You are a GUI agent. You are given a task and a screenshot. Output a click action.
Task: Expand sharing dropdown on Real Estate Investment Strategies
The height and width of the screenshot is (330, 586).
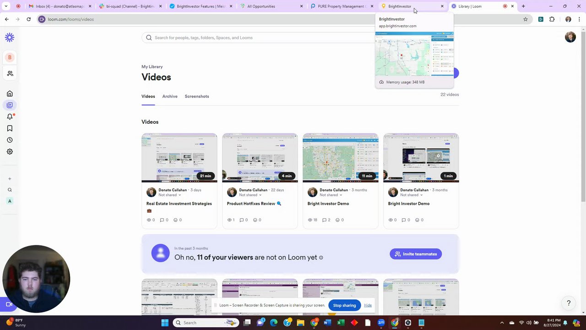(169, 195)
